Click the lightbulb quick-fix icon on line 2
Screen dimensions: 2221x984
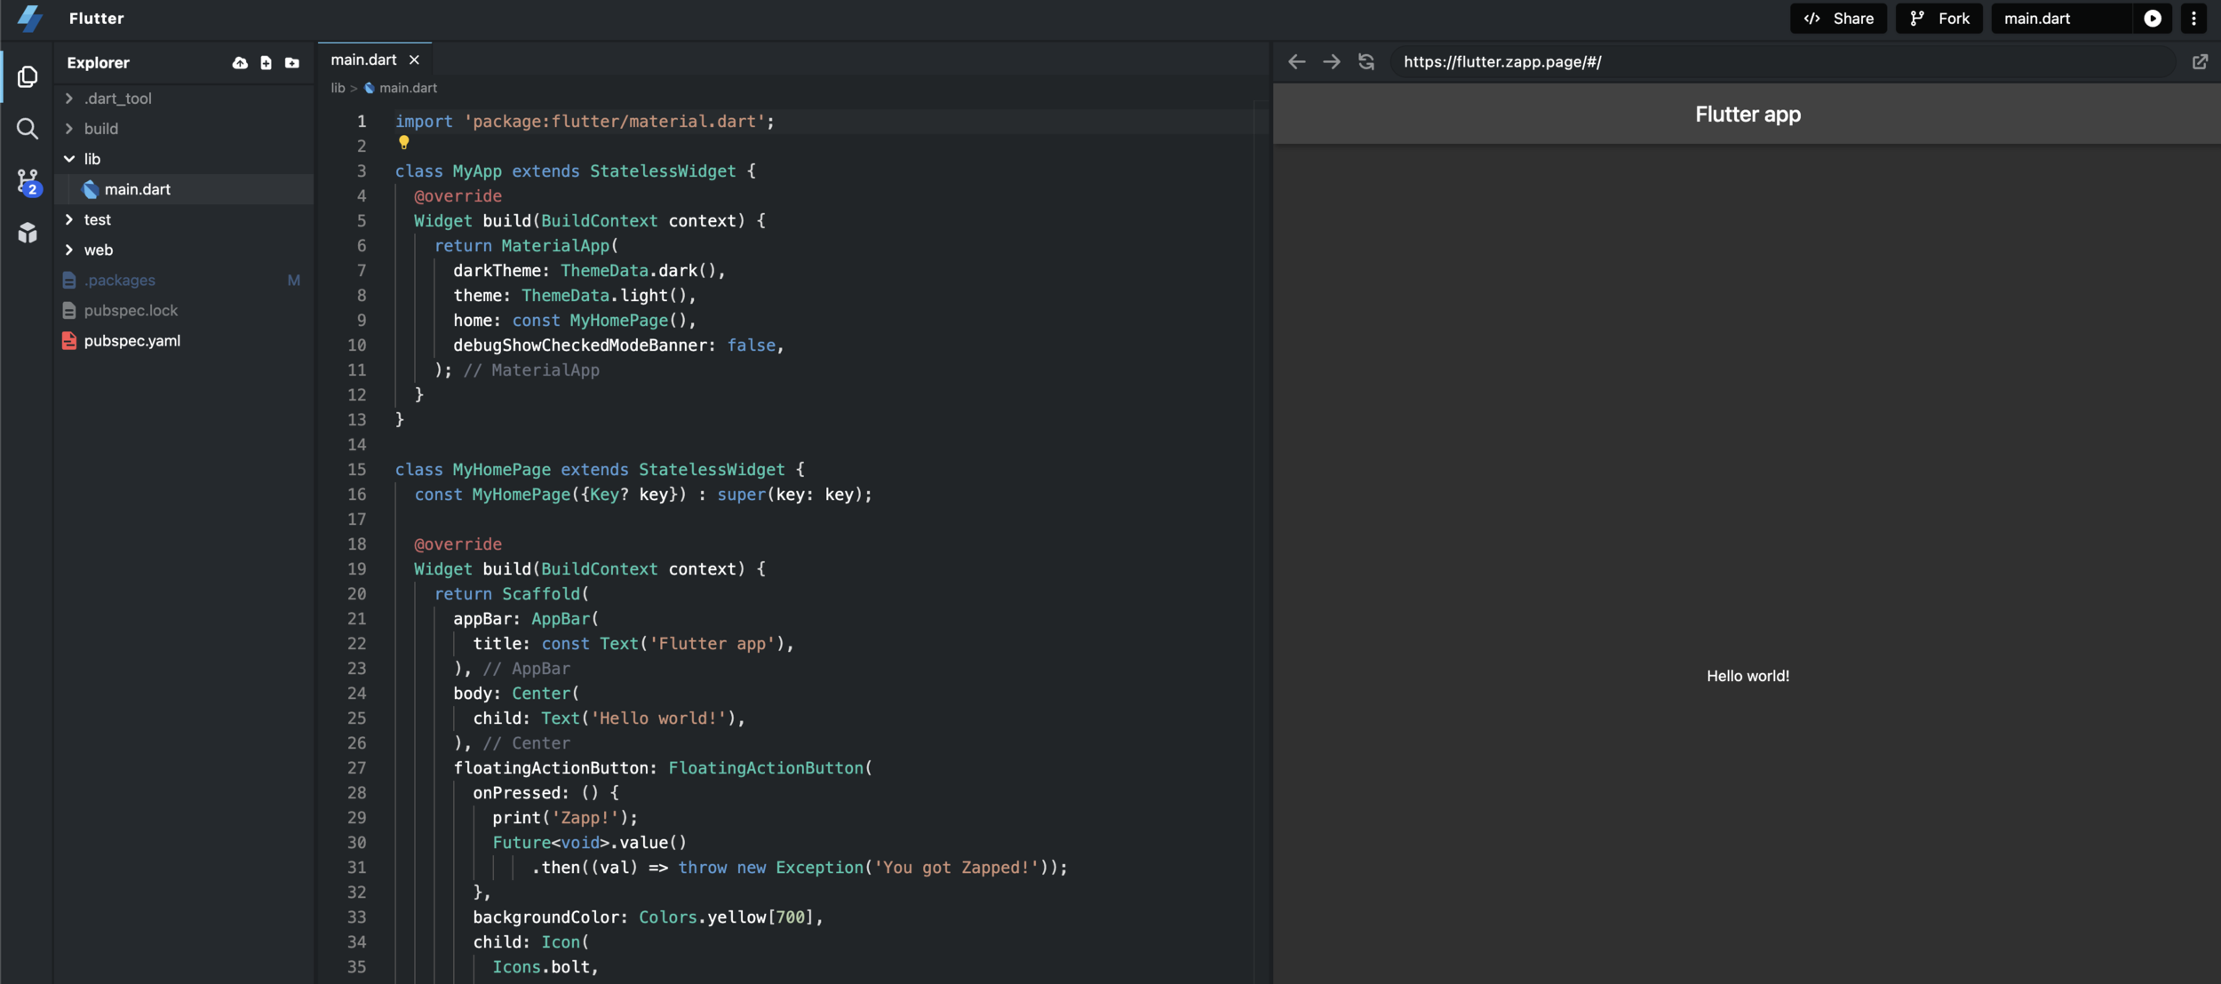coord(404,142)
